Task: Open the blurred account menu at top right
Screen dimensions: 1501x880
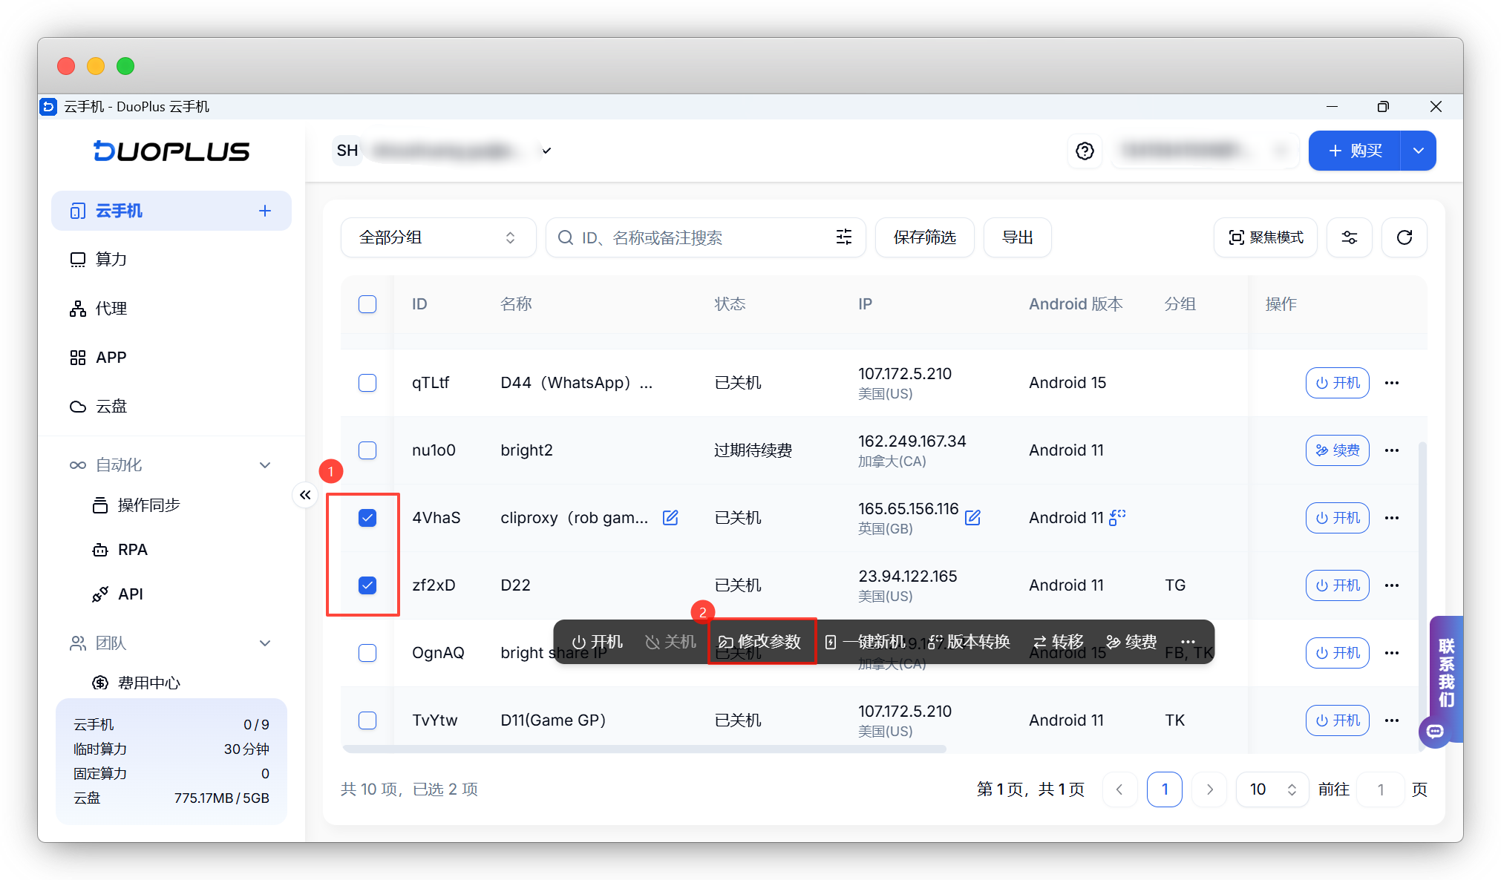Action: pos(1205,151)
